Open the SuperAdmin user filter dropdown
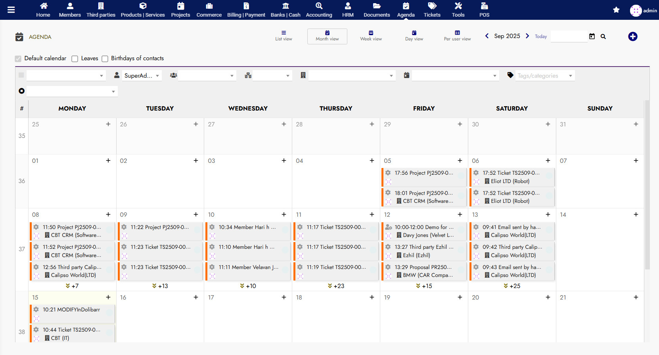This screenshot has width=659, height=355. coord(141,76)
